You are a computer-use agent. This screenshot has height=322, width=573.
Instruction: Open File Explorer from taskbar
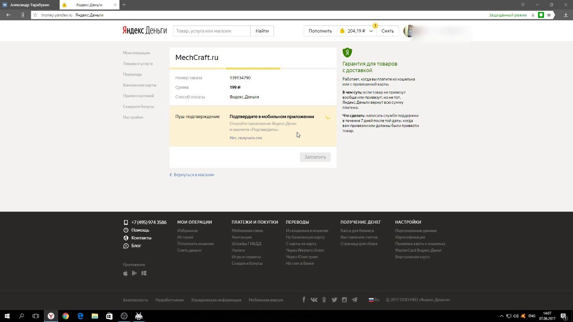click(x=95, y=316)
